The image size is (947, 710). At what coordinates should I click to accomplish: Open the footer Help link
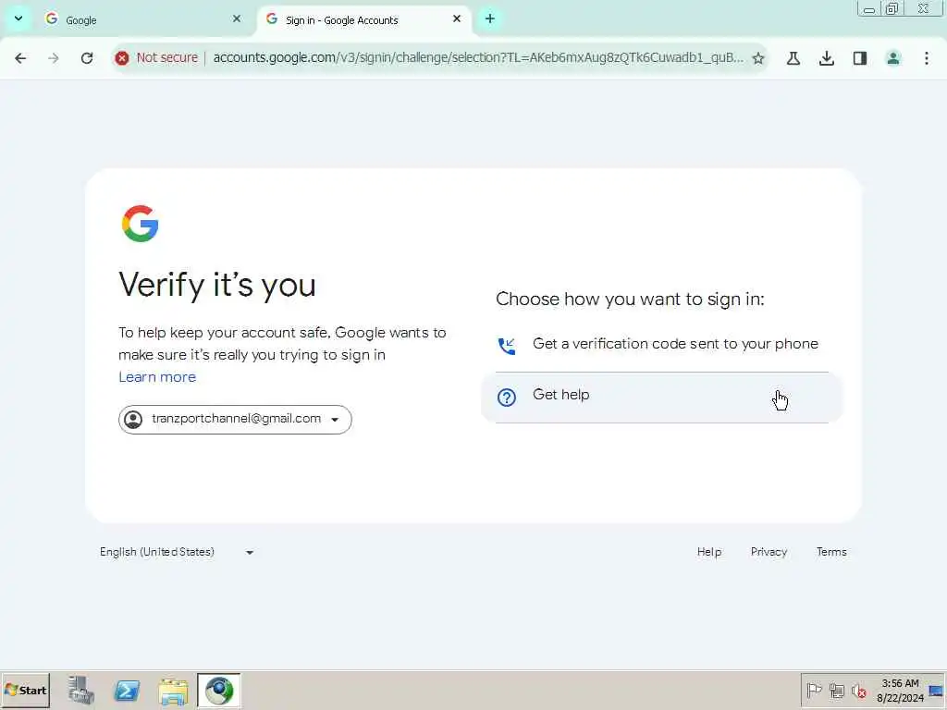709,552
